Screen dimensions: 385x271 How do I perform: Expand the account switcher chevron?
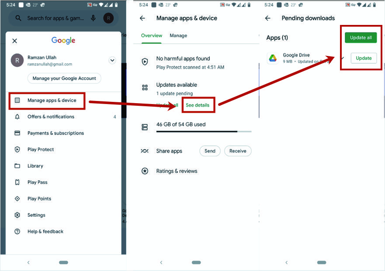pos(112,60)
